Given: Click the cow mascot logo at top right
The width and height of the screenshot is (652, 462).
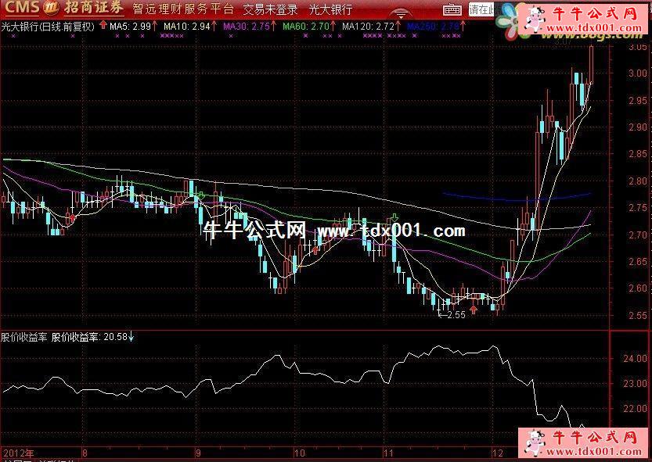Looking at the screenshot, I should 535,17.
